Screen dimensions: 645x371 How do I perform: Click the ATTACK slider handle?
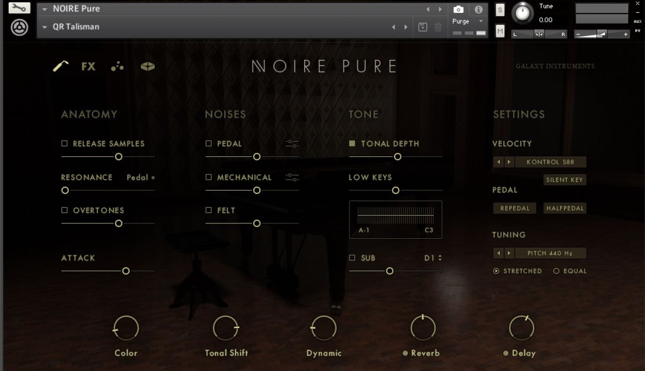(126, 271)
